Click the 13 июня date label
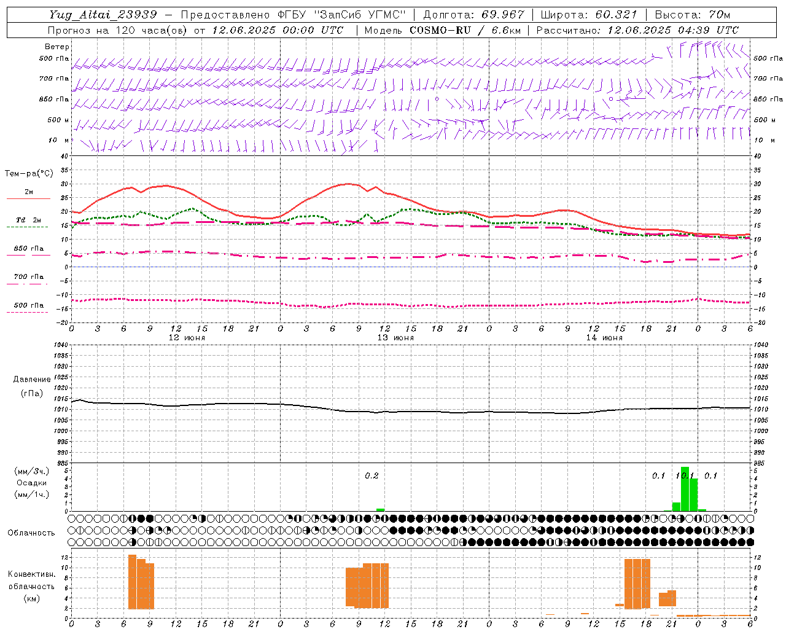 (395, 338)
